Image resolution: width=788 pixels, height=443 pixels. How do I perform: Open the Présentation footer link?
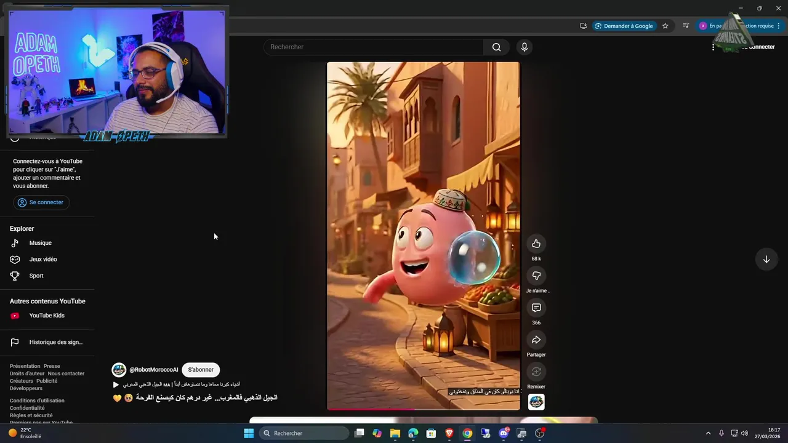coord(25,366)
